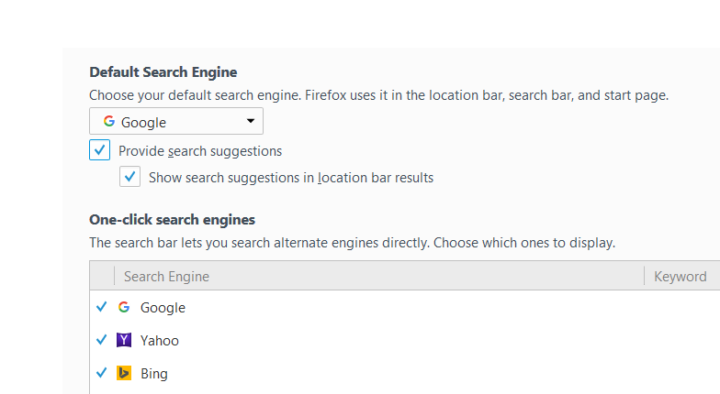Image resolution: width=720 pixels, height=394 pixels.
Task: Click the Google icon in the one-click engines list
Action: click(124, 308)
